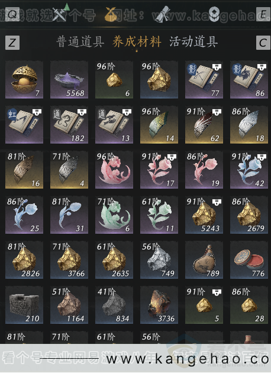Click the Q key previous category button
The width and height of the screenshot is (271, 373).
pos(12,14)
